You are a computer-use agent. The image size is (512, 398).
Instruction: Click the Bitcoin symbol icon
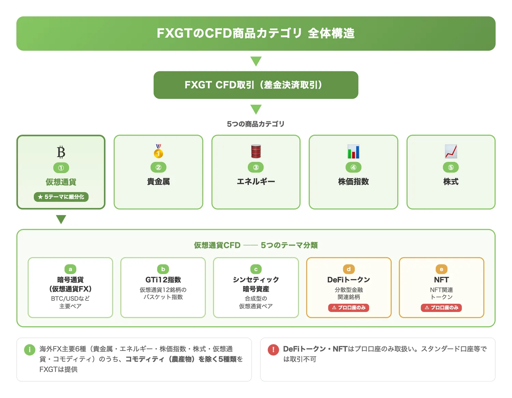click(61, 152)
